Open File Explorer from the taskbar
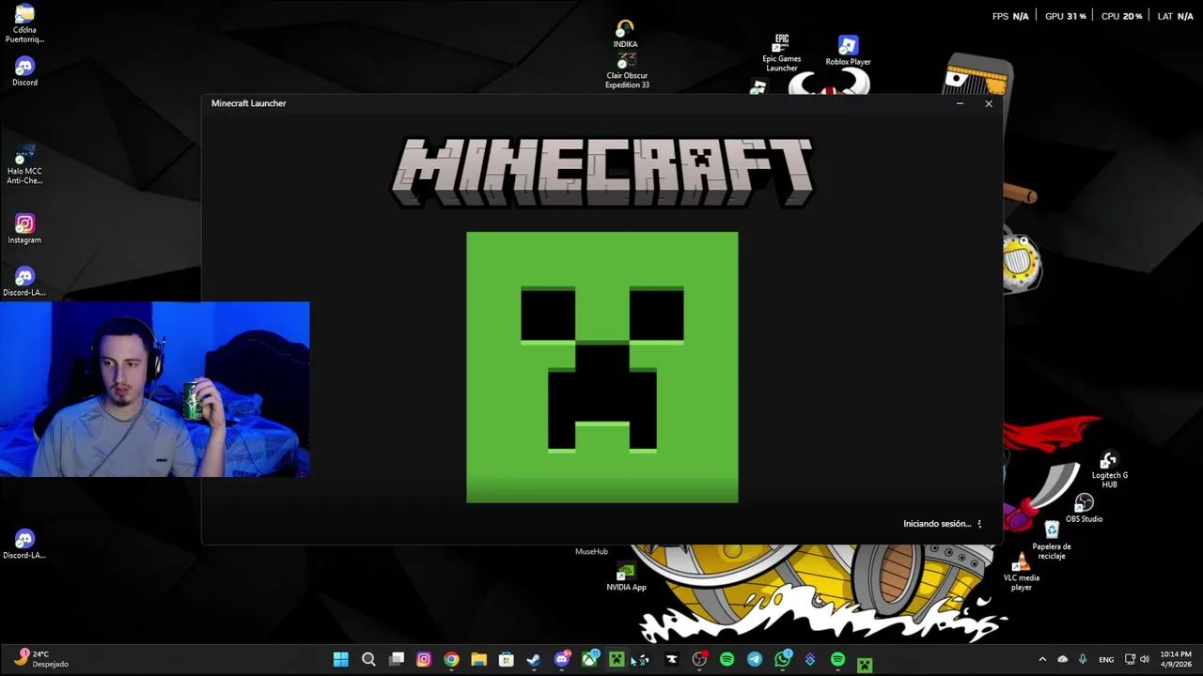The width and height of the screenshot is (1203, 676). point(478,660)
